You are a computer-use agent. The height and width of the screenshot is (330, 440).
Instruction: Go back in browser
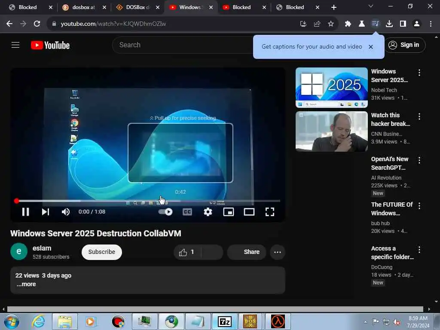[9, 24]
